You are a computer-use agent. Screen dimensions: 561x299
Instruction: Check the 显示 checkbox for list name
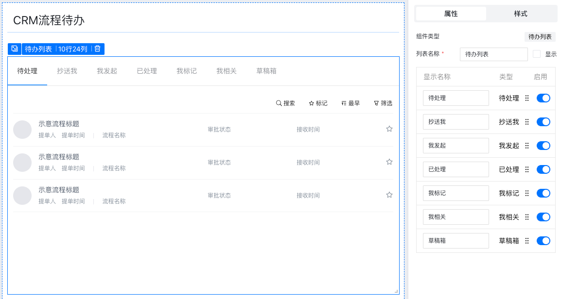(x=537, y=54)
